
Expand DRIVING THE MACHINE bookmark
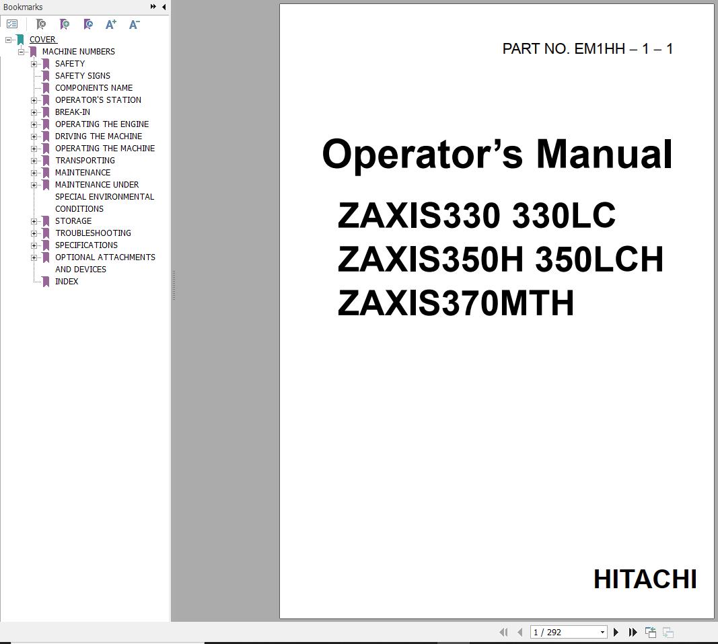(x=34, y=136)
